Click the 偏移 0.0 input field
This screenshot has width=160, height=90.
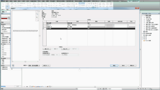pyautogui.click(x=7, y=12)
